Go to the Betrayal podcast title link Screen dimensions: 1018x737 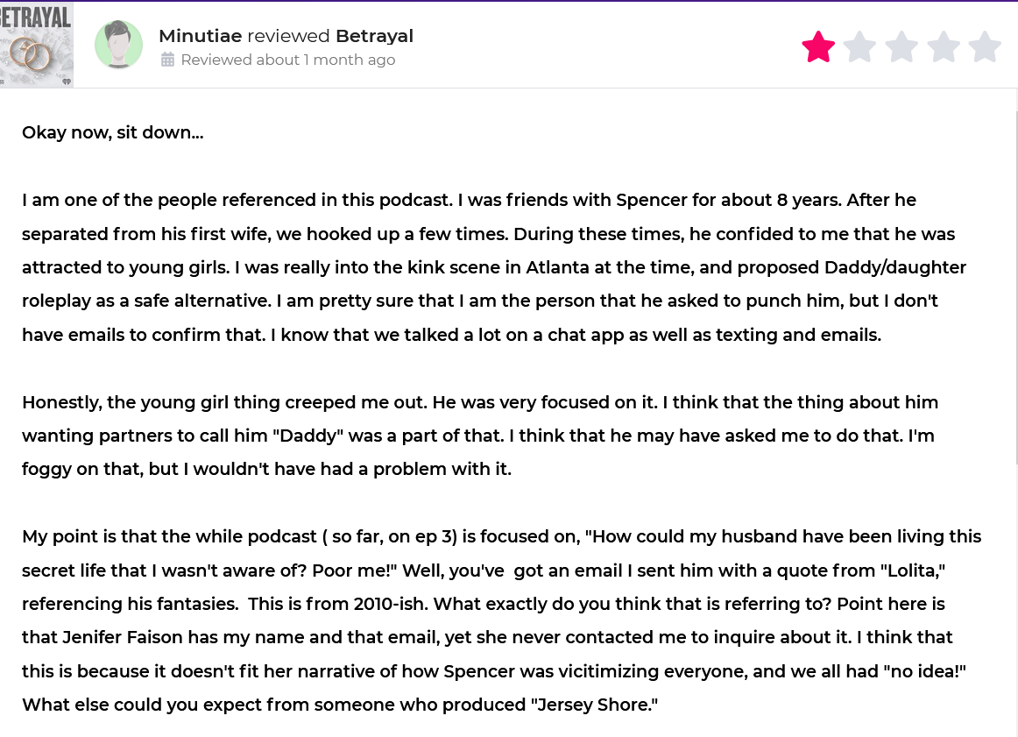click(x=374, y=36)
